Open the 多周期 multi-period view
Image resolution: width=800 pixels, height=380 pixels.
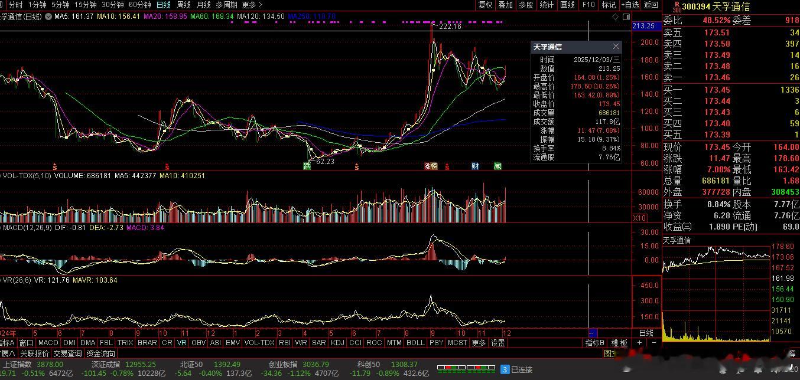pyautogui.click(x=226, y=5)
